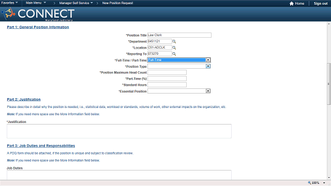Open the Department lookup magnifier icon

point(174,41)
